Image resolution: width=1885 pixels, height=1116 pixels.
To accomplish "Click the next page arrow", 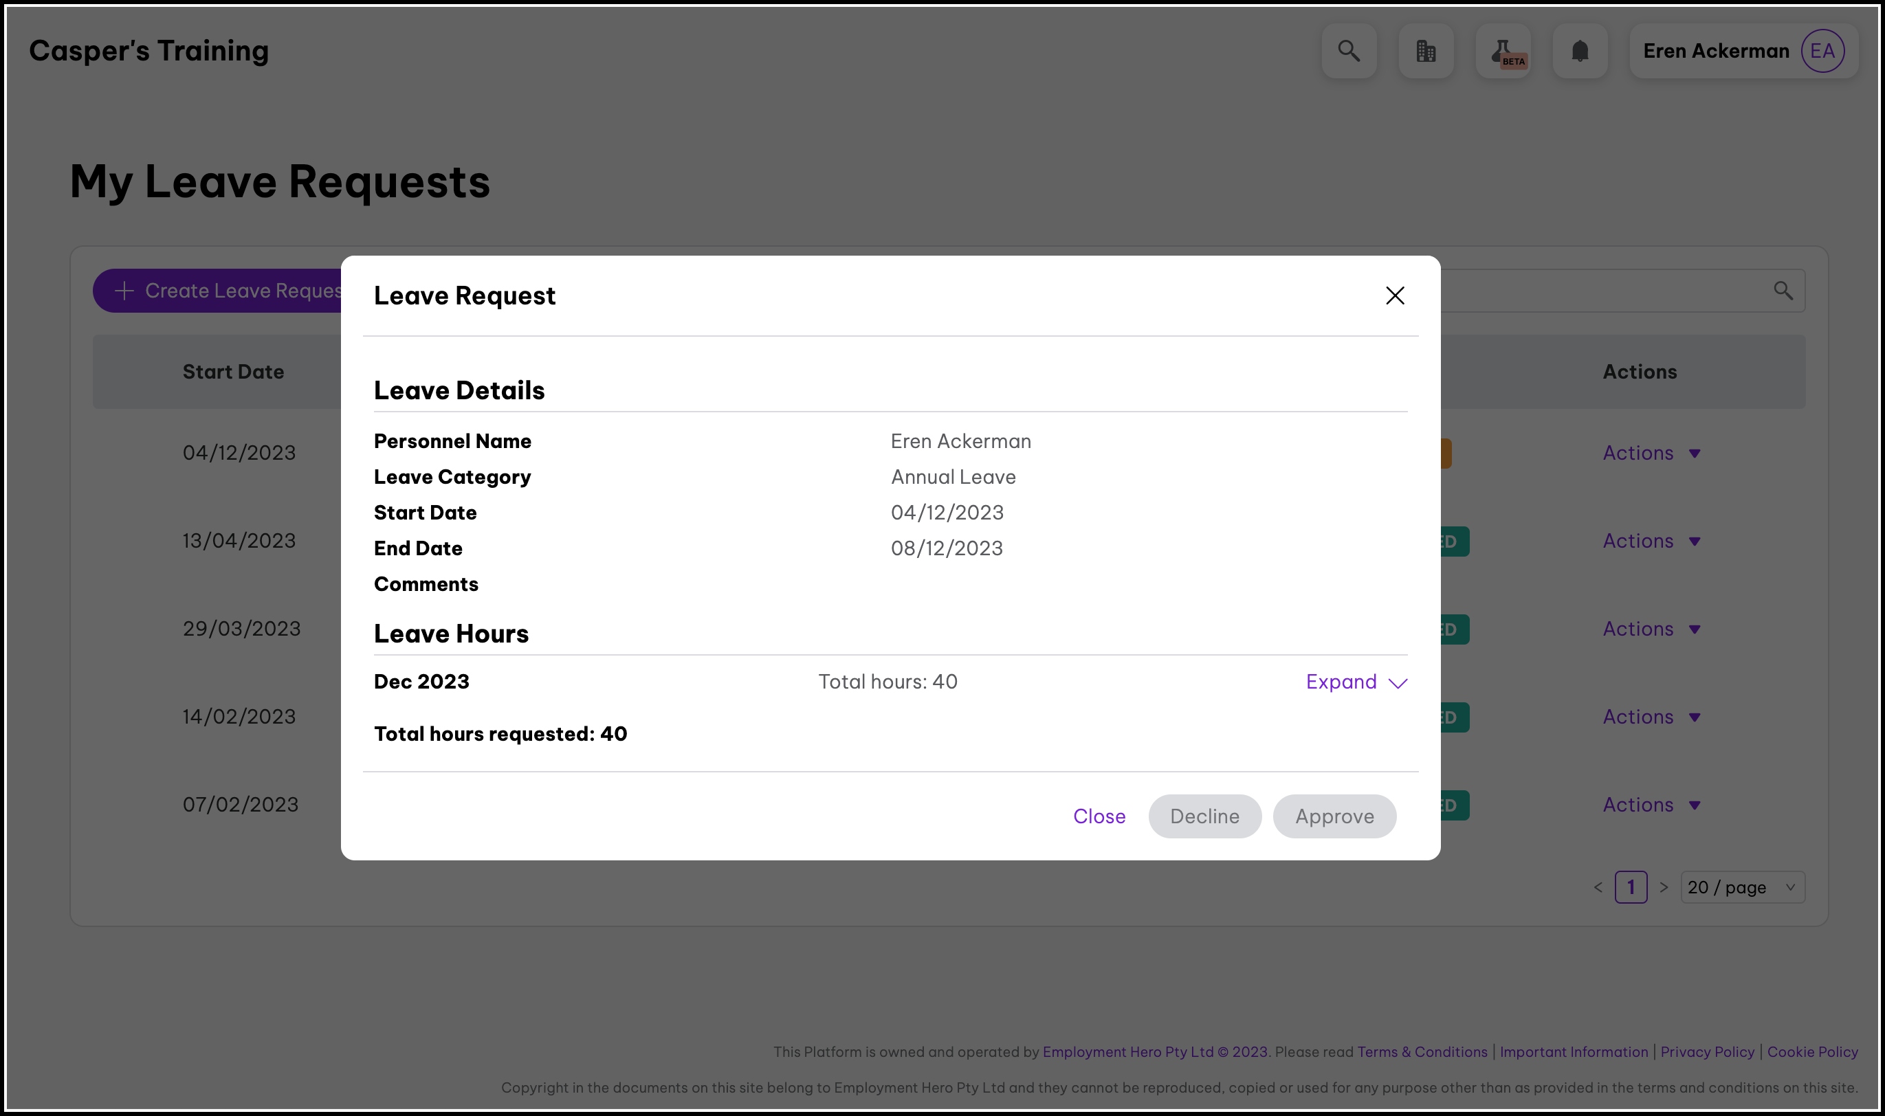I will (1664, 887).
